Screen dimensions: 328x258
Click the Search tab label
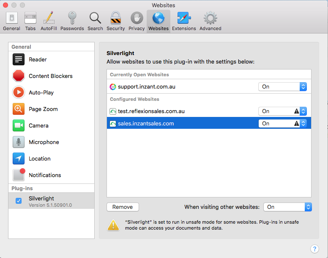click(95, 28)
